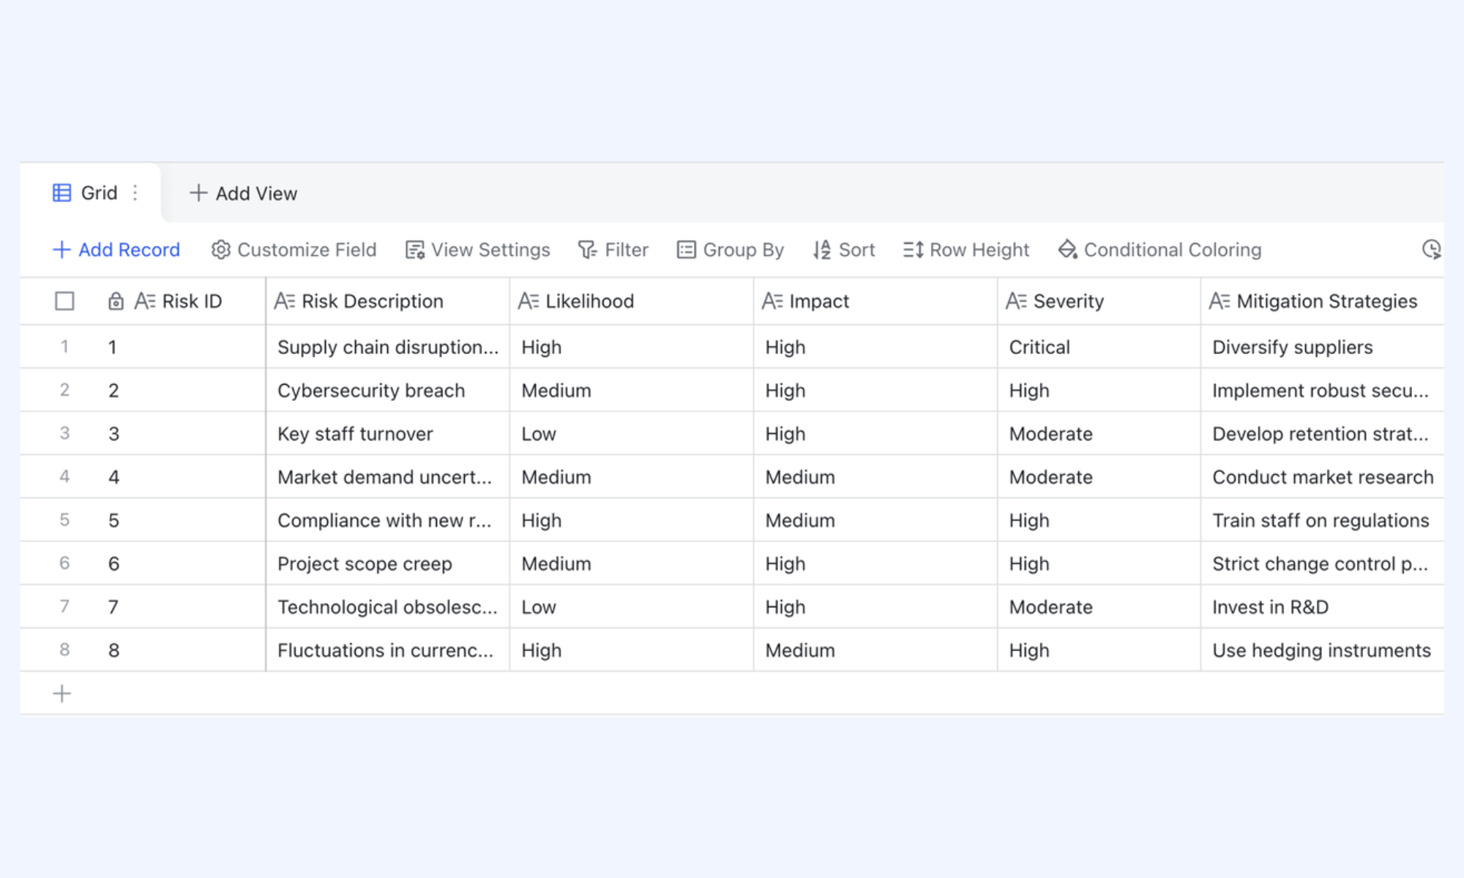Click Add Record button
The height and width of the screenshot is (878, 1464).
tap(116, 250)
